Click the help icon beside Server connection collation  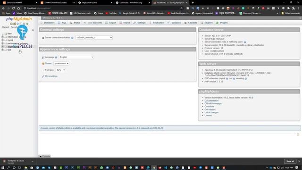click(x=72, y=38)
